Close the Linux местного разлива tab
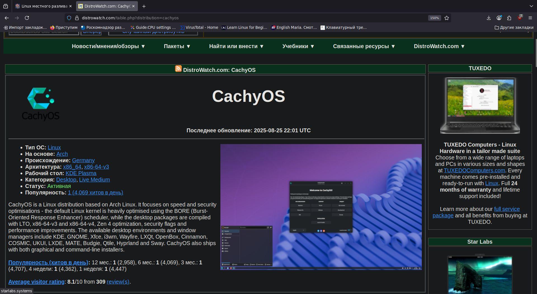 click(x=70, y=6)
